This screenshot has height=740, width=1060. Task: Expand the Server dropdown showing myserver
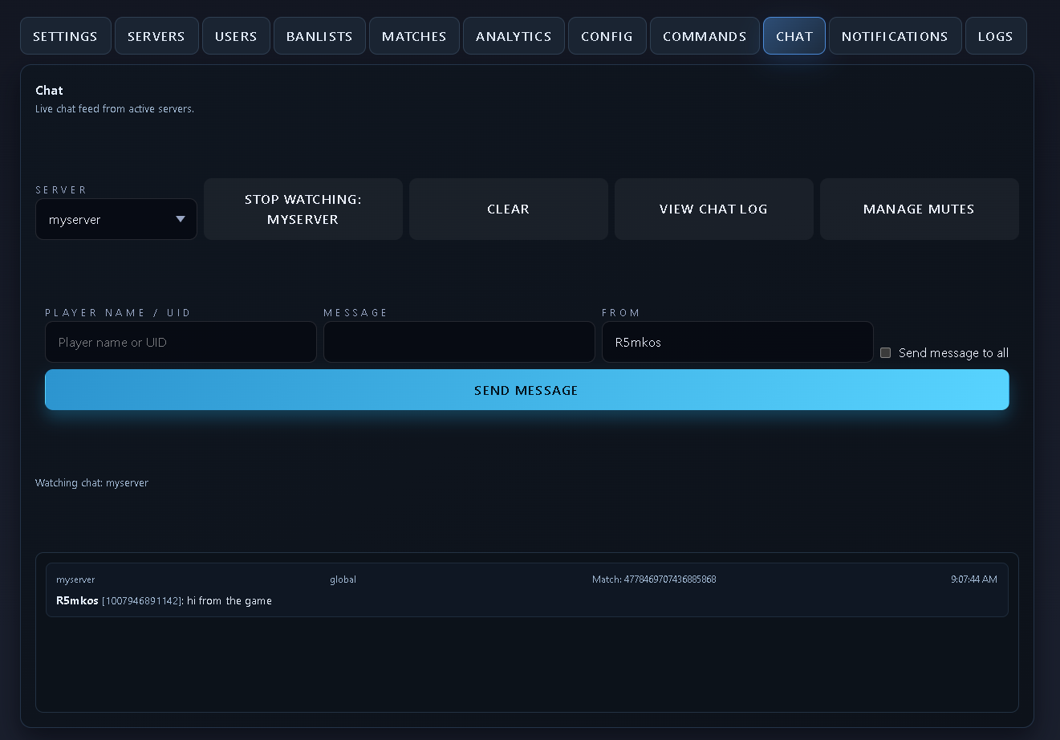pos(116,219)
